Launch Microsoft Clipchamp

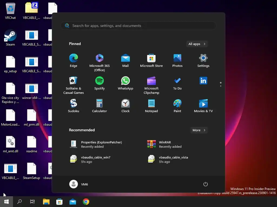click(x=151, y=85)
